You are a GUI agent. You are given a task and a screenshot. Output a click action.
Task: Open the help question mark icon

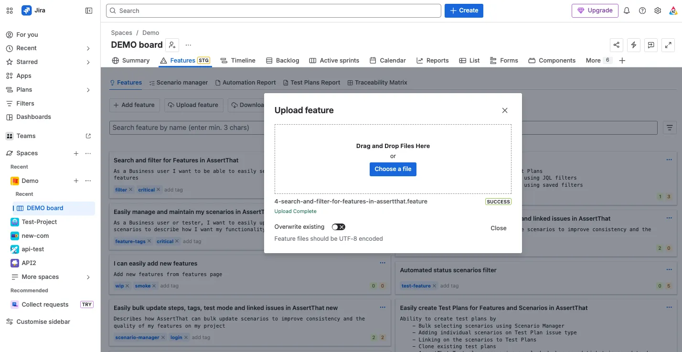coord(642,11)
